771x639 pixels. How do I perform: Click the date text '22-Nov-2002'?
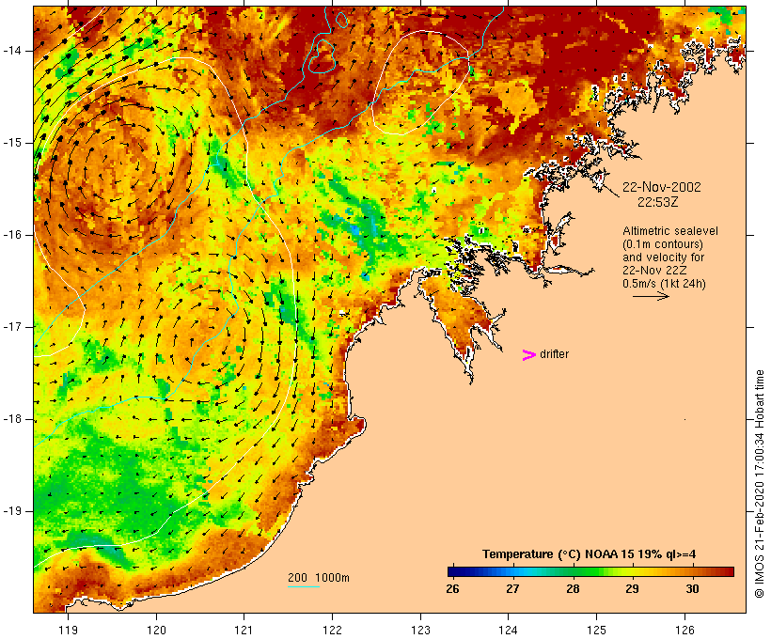coord(661,187)
